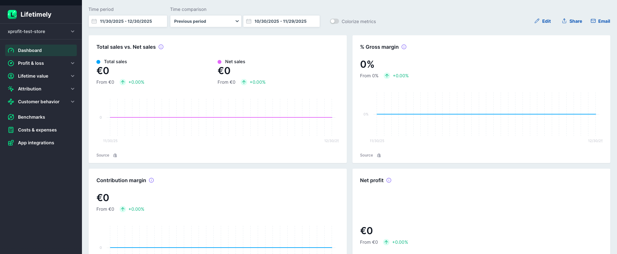This screenshot has width=617, height=254.
Task: Open App integrations in the sidebar
Action: coord(36,143)
